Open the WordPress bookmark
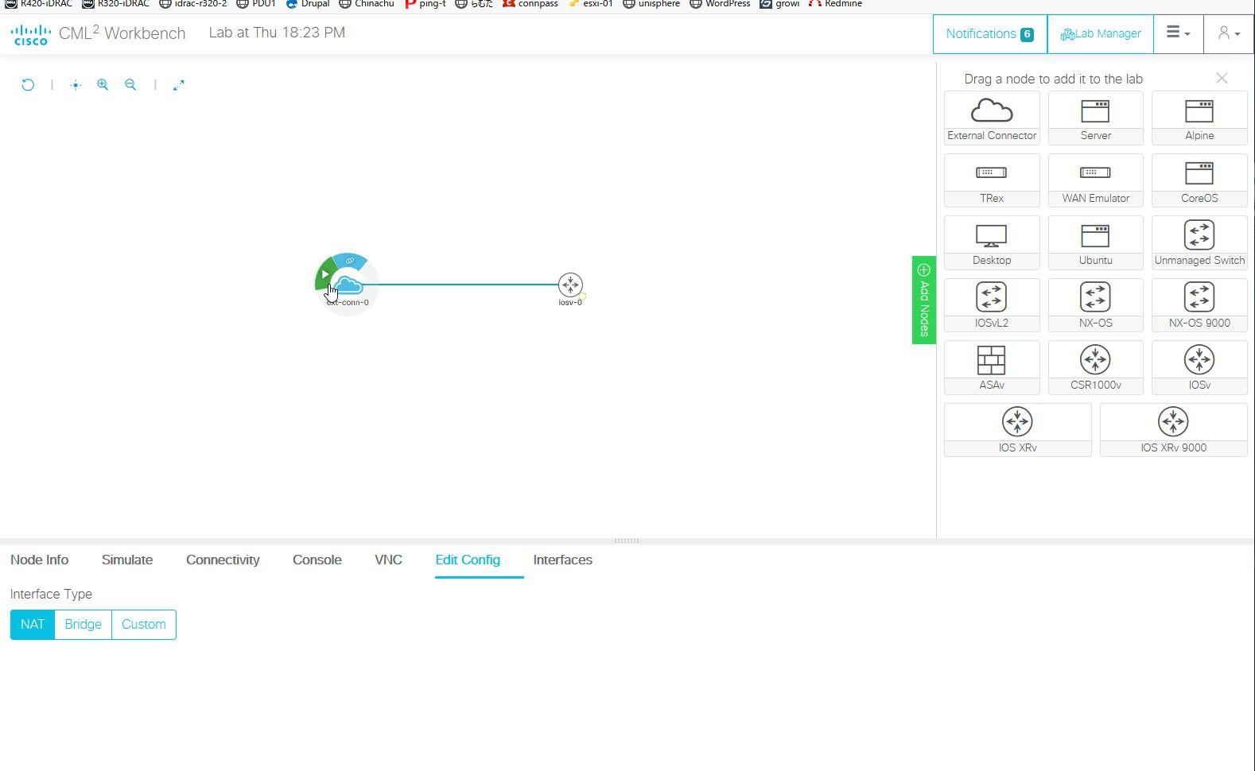Viewport: 1255px width, 771px height. [x=720, y=4]
